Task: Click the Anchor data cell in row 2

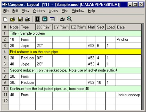Action: pyautogui.click(x=128, y=40)
